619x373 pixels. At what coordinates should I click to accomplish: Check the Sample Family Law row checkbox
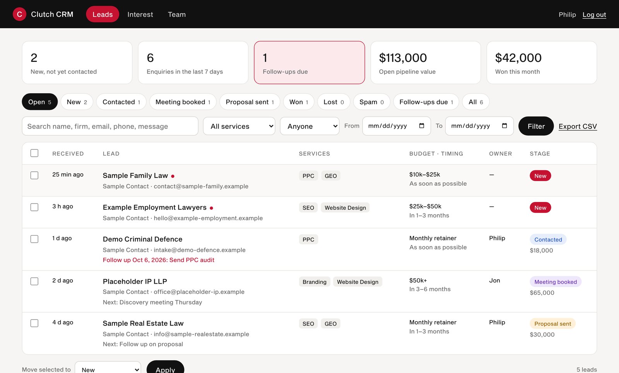click(x=34, y=175)
